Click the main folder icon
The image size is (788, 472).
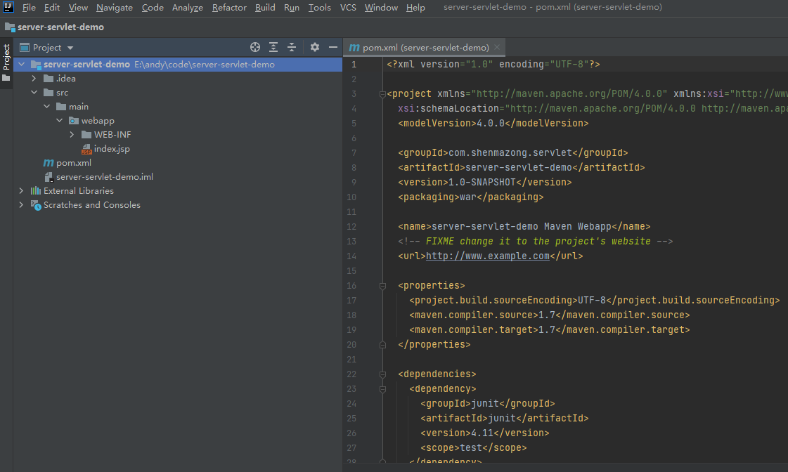(x=61, y=107)
